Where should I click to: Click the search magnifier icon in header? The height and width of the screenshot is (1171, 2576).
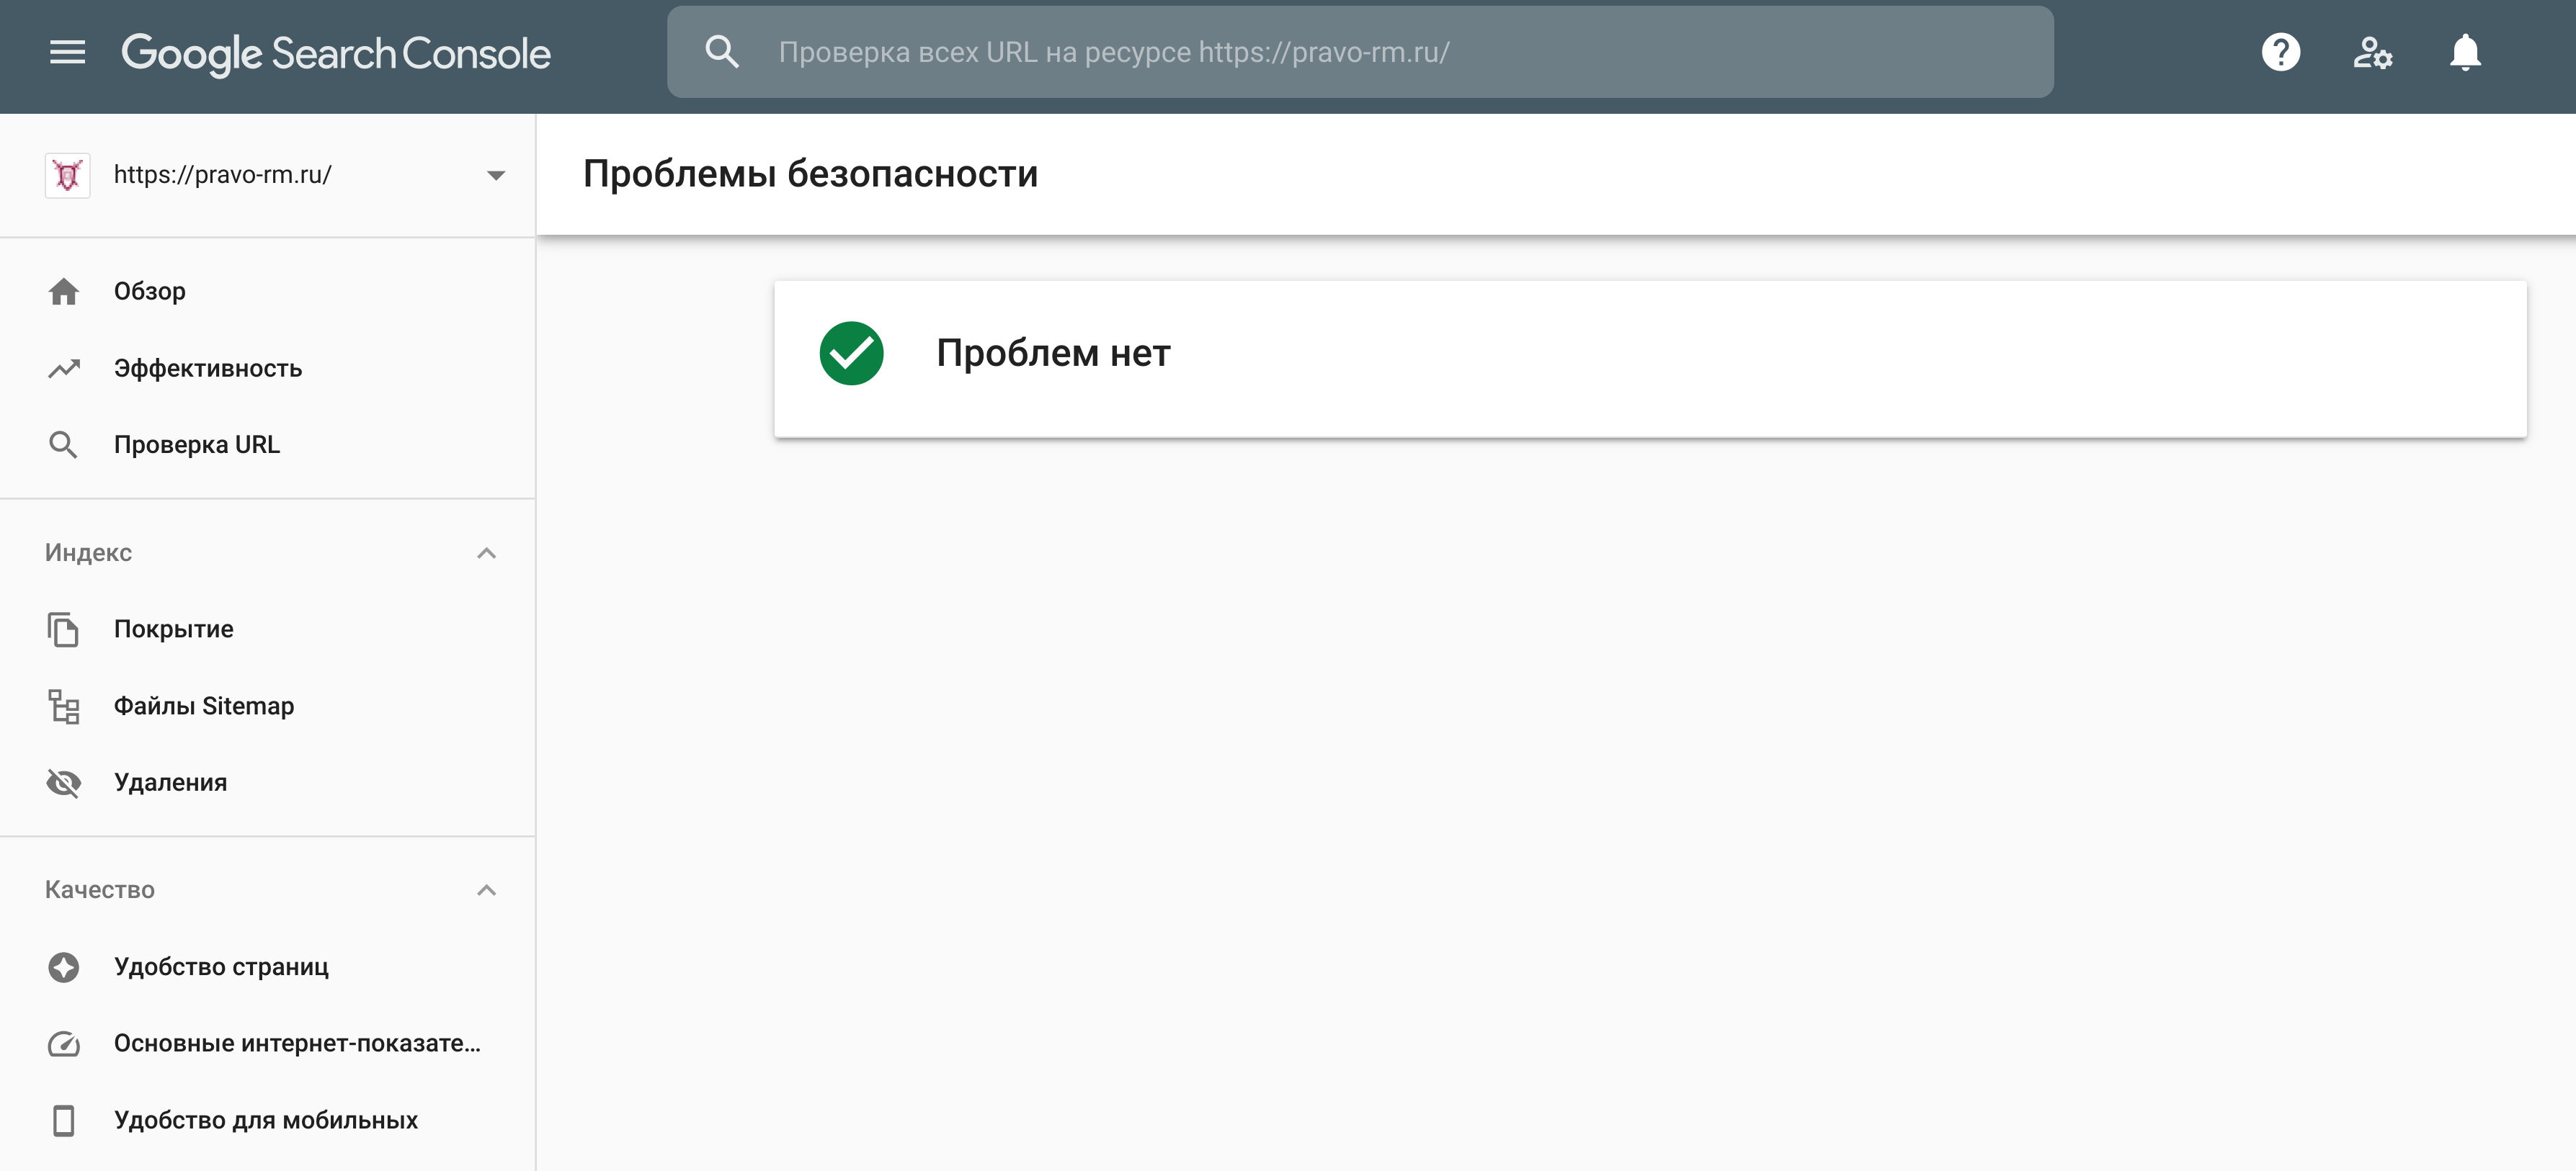pos(721,52)
